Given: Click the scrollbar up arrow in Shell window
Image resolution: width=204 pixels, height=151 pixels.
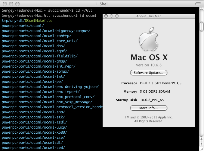Looking at the screenshot, I should coord(202,139).
